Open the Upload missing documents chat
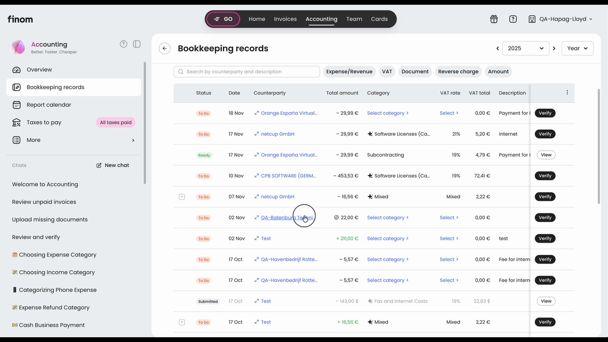This screenshot has width=608, height=342. pyautogui.click(x=50, y=219)
